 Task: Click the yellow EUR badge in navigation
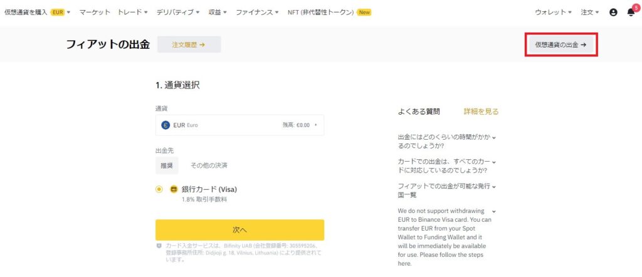tap(58, 13)
